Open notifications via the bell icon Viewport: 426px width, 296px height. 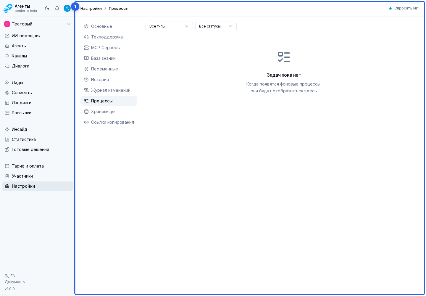click(57, 8)
